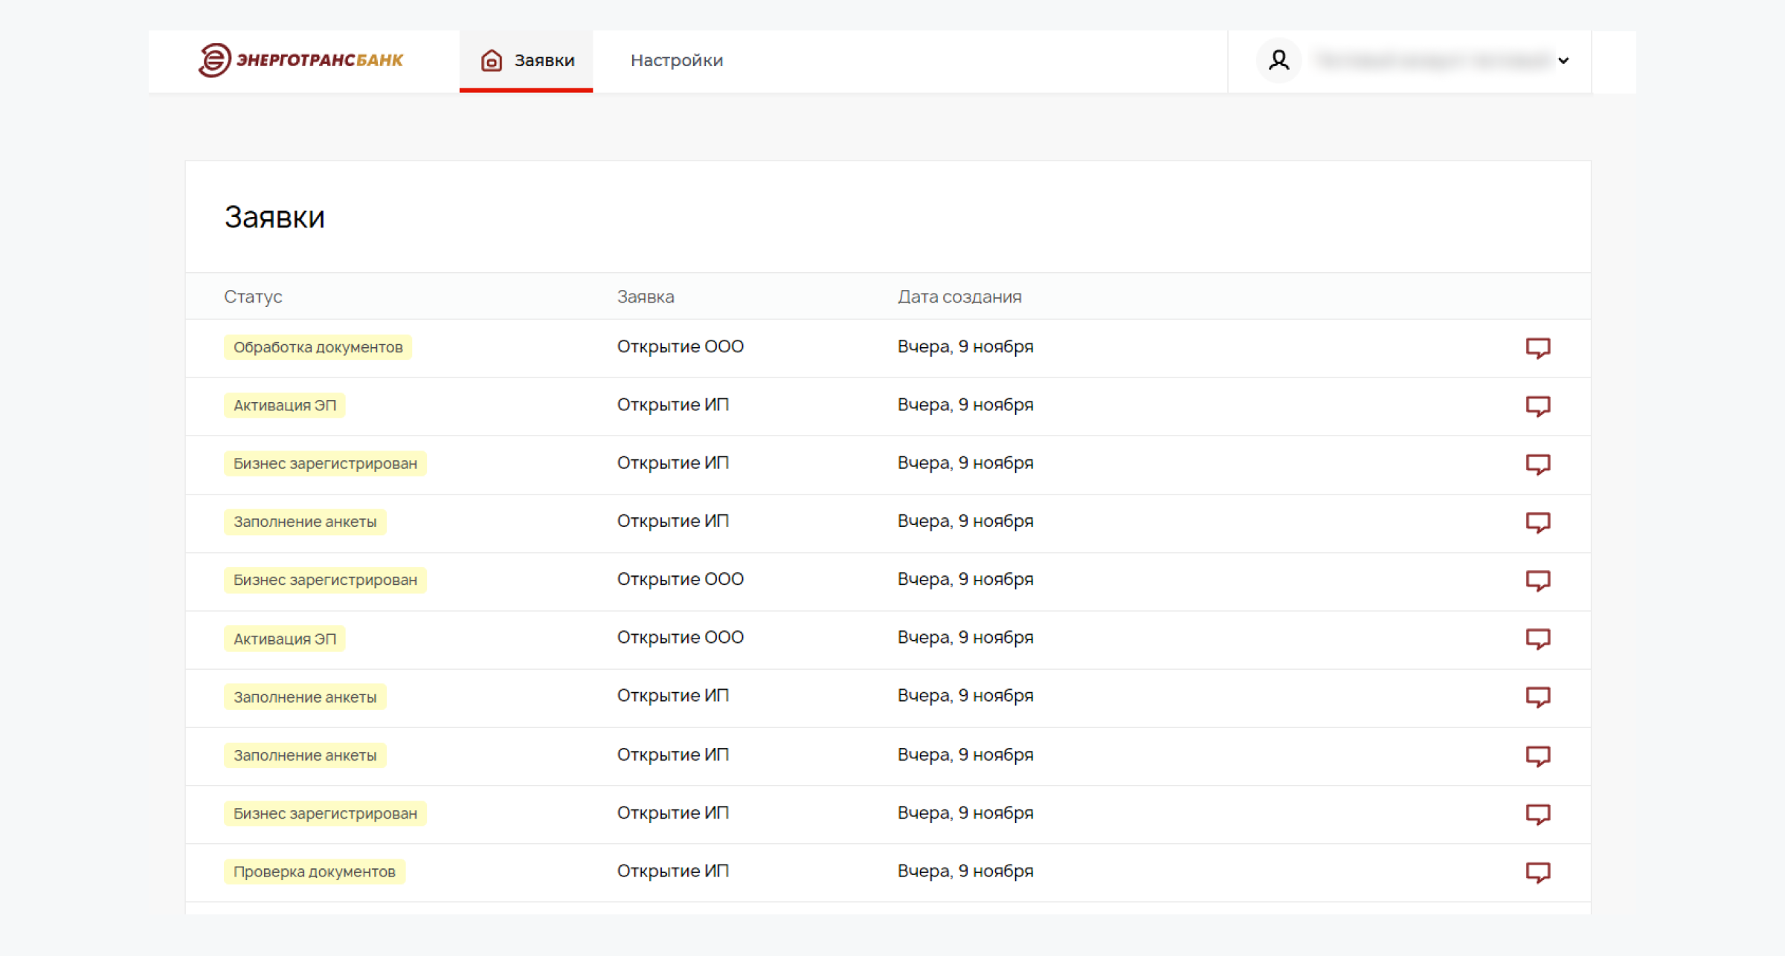Open the Обработка документов status badge
The height and width of the screenshot is (956, 1785).
(x=318, y=347)
